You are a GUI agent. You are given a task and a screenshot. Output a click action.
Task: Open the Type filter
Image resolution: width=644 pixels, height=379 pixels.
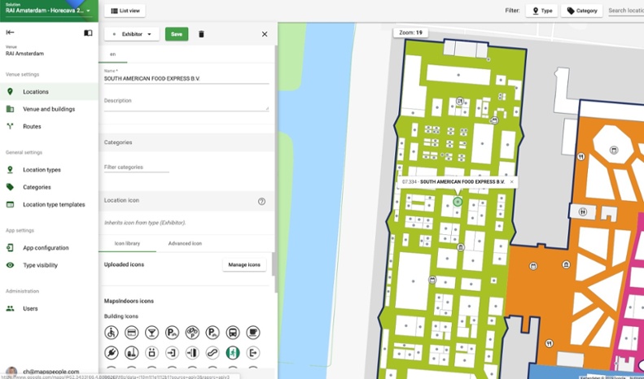pyautogui.click(x=541, y=11)
